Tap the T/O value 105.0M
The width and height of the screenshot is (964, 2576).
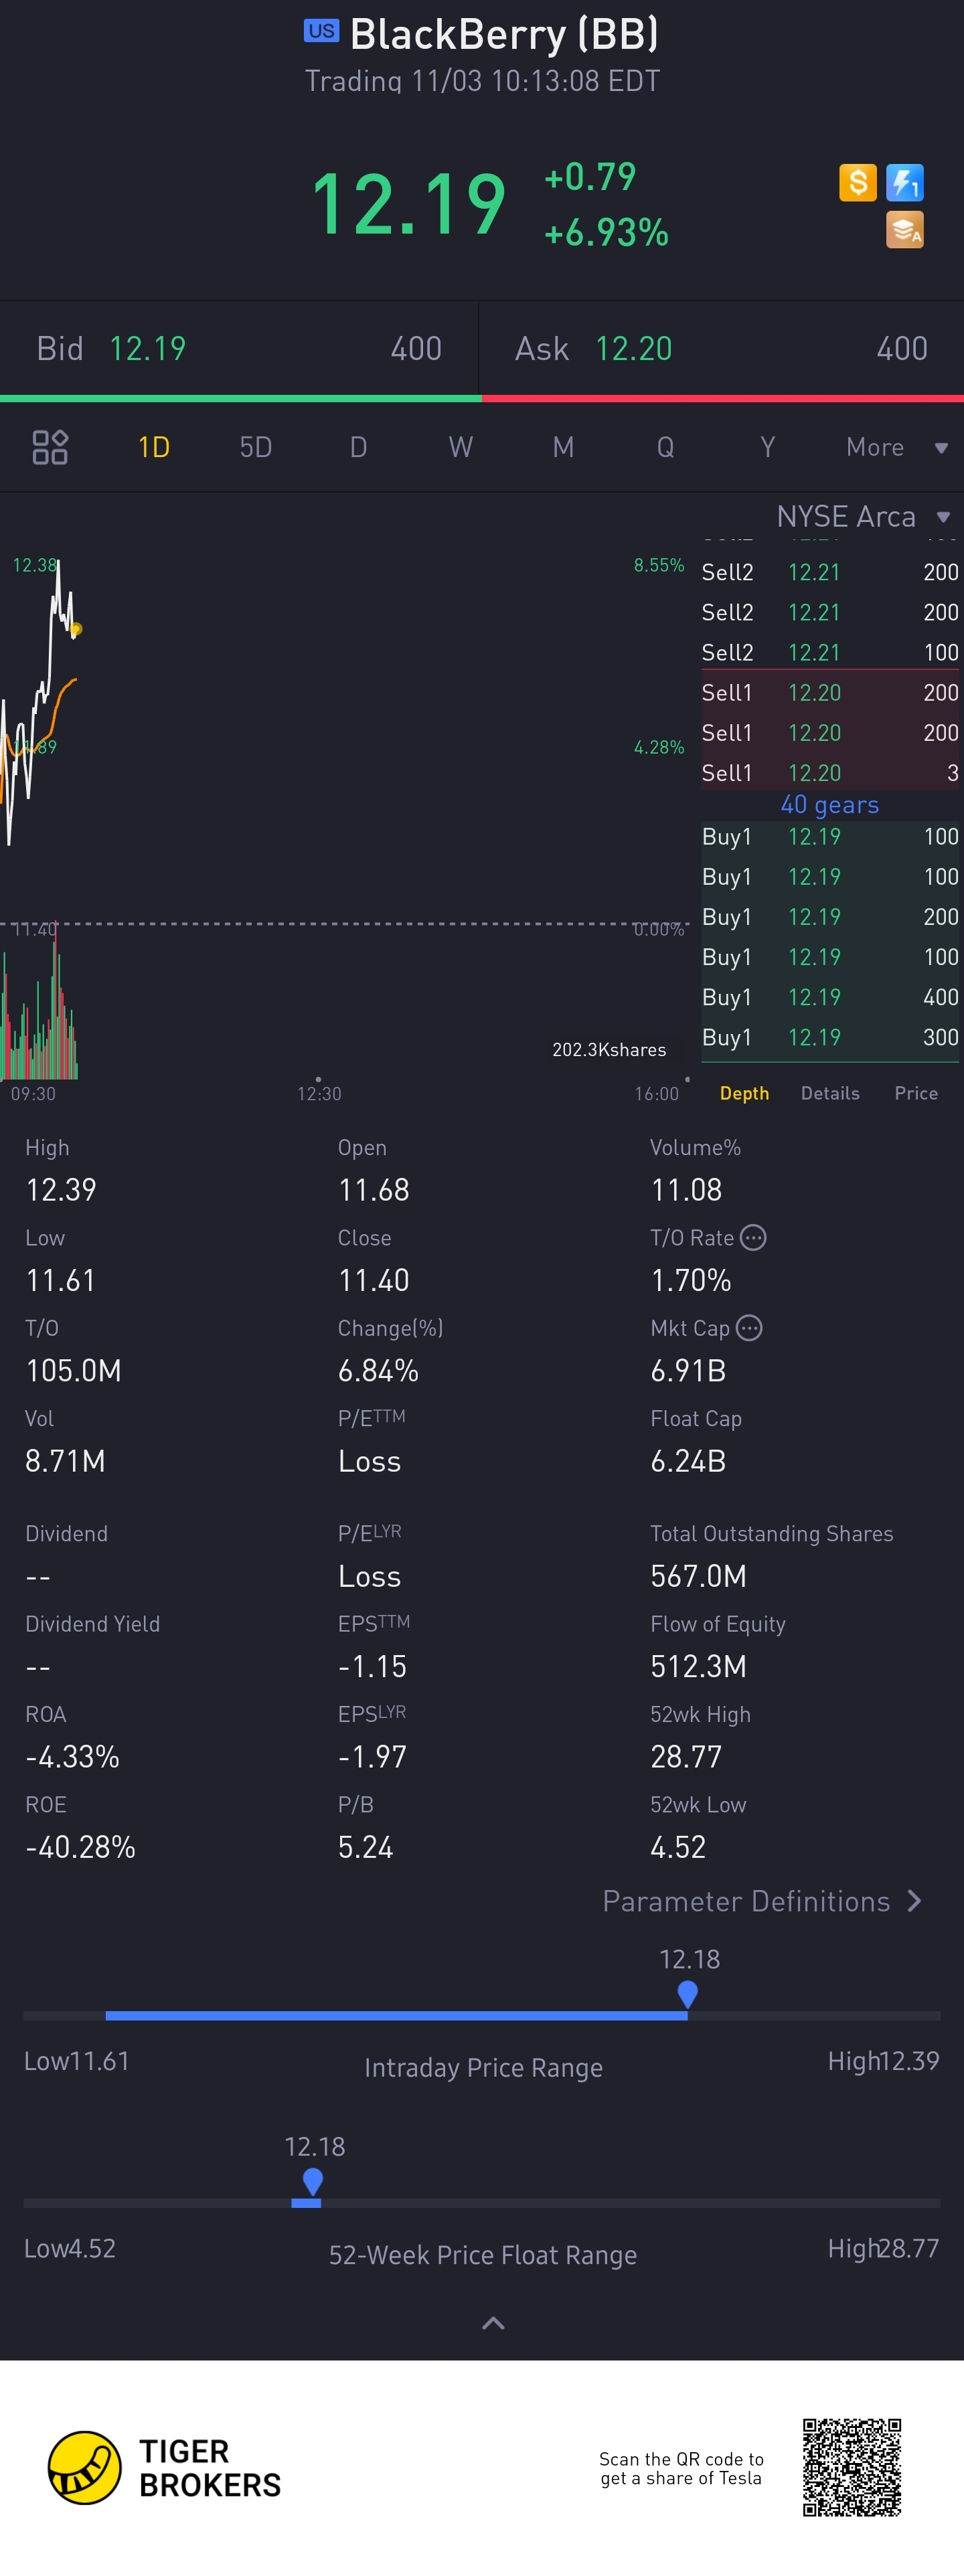pos(74,1370)
